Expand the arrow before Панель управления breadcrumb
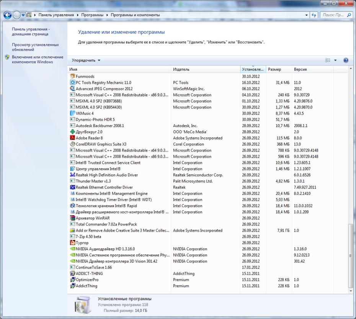The width and height of the screenshot is (356, 319). coord(35,15)
